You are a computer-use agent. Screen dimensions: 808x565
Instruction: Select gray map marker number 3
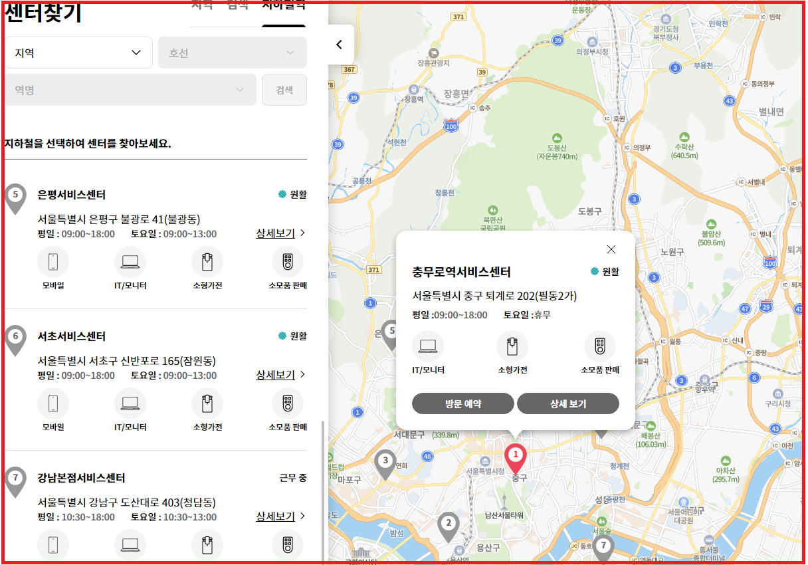pos(385,465)
